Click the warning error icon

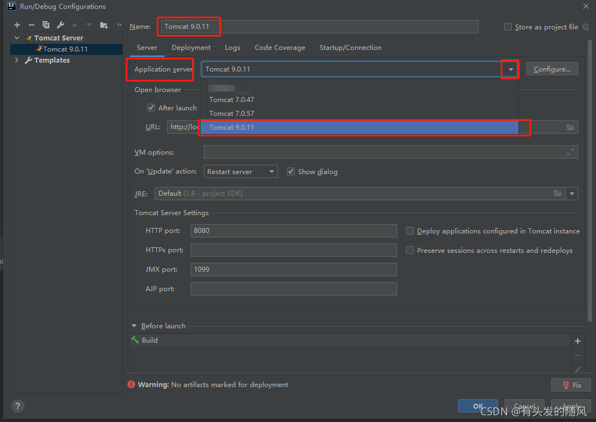(x=131, y=384)
